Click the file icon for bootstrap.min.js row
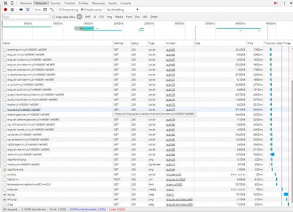The height and width of the screenshot is (212, 293). click(x=5, y=50)
